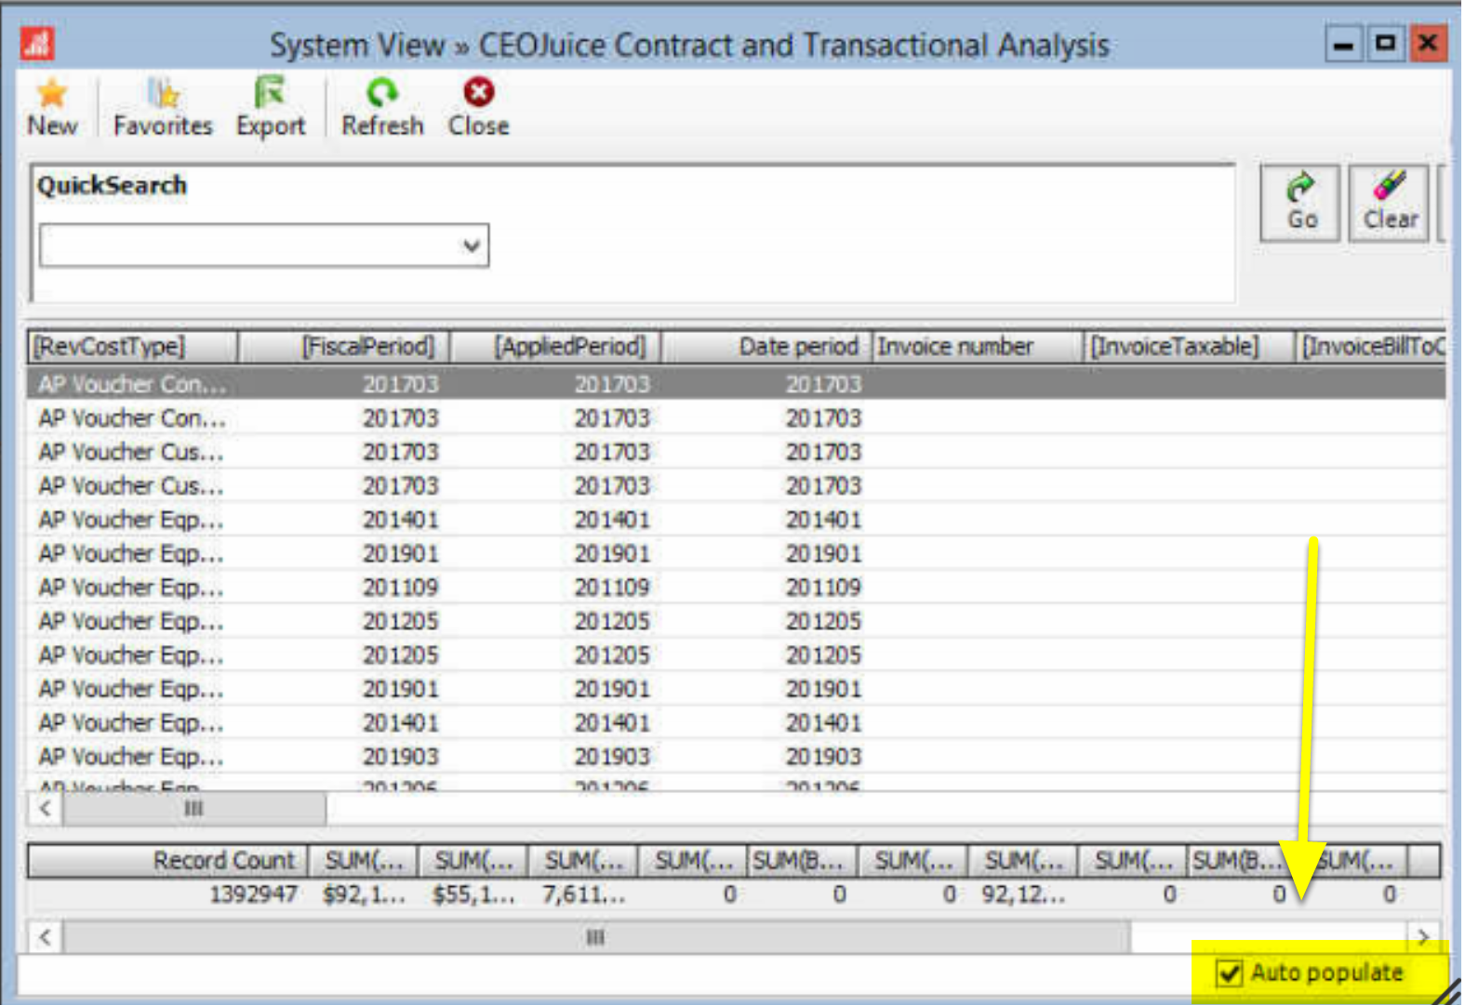Maximize the System View window
1465x1005 pixels.
click(x=1385, y=43)
